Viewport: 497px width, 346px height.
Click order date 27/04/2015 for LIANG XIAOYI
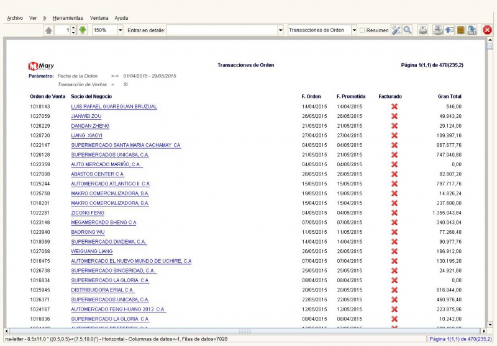click(314, 135)
